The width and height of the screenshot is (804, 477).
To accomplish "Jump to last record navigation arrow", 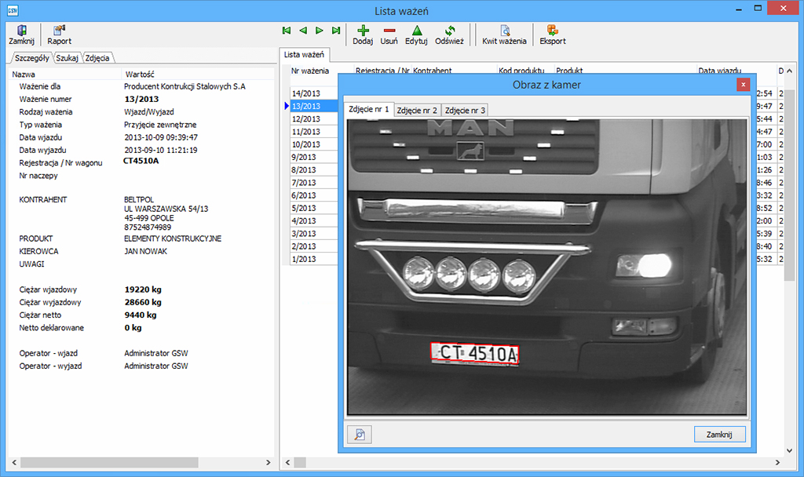I will tap(336, 31).
